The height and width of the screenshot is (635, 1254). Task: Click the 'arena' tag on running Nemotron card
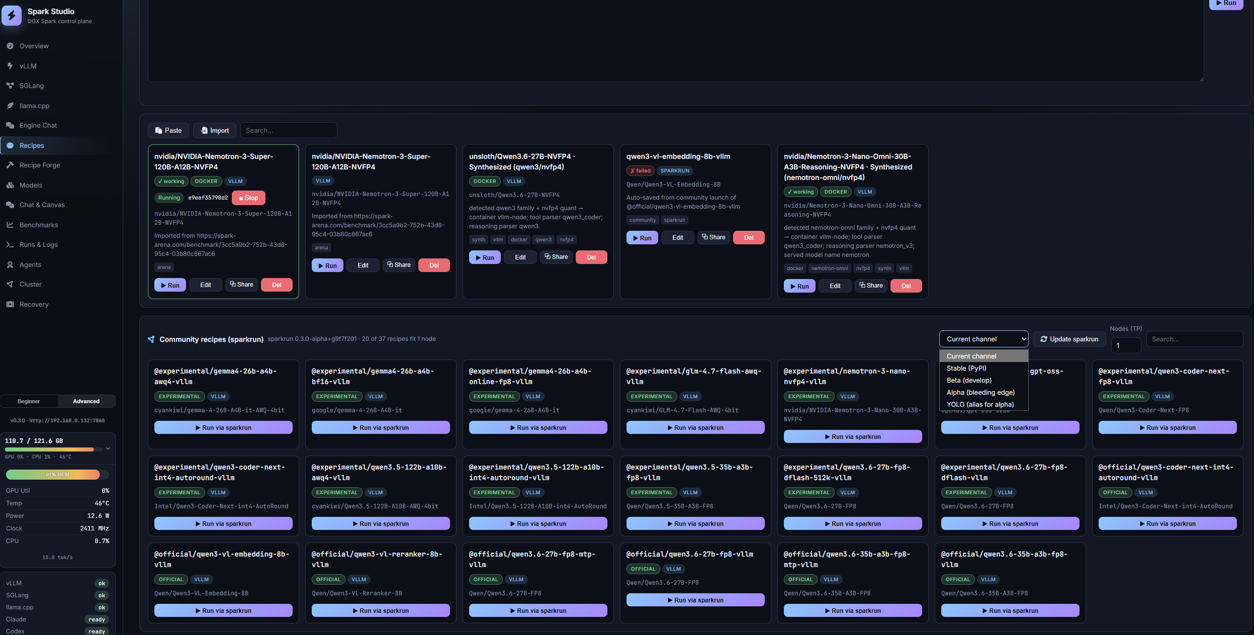164,267
